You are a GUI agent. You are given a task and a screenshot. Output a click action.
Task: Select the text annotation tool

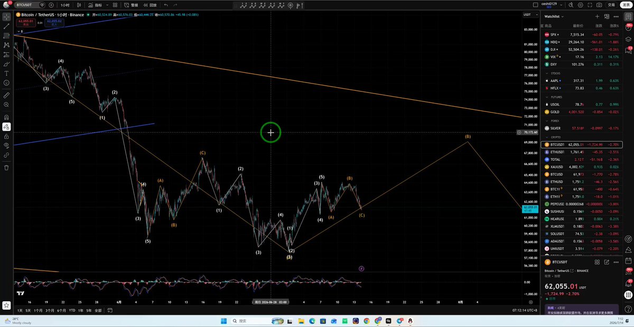6,73
